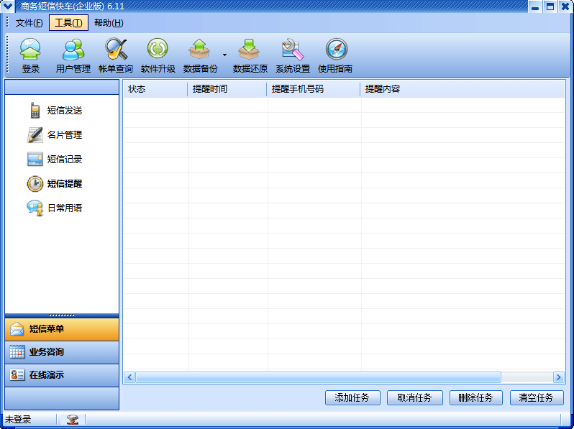Open the 使用指南 user guide
Screen dimensions: 574x429
[x=335, y=56]
